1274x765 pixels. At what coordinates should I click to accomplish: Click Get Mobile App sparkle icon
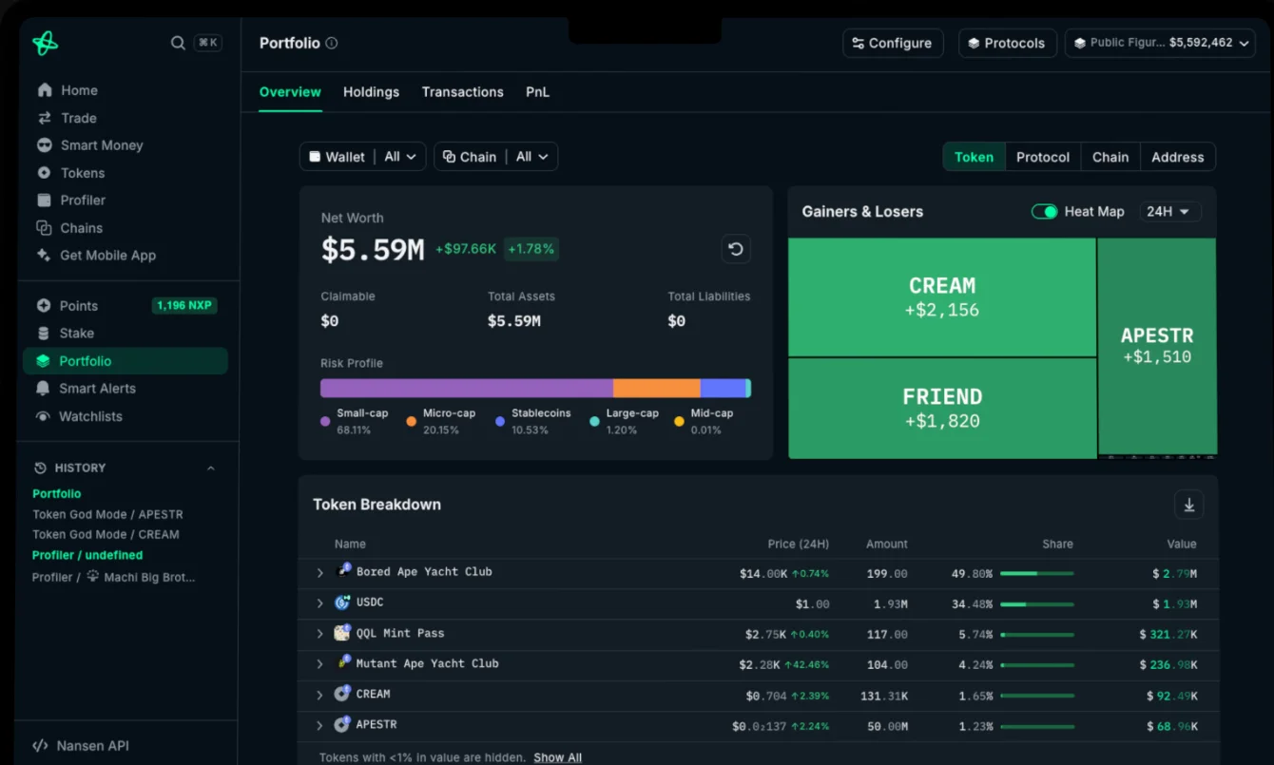pos(44,256)
